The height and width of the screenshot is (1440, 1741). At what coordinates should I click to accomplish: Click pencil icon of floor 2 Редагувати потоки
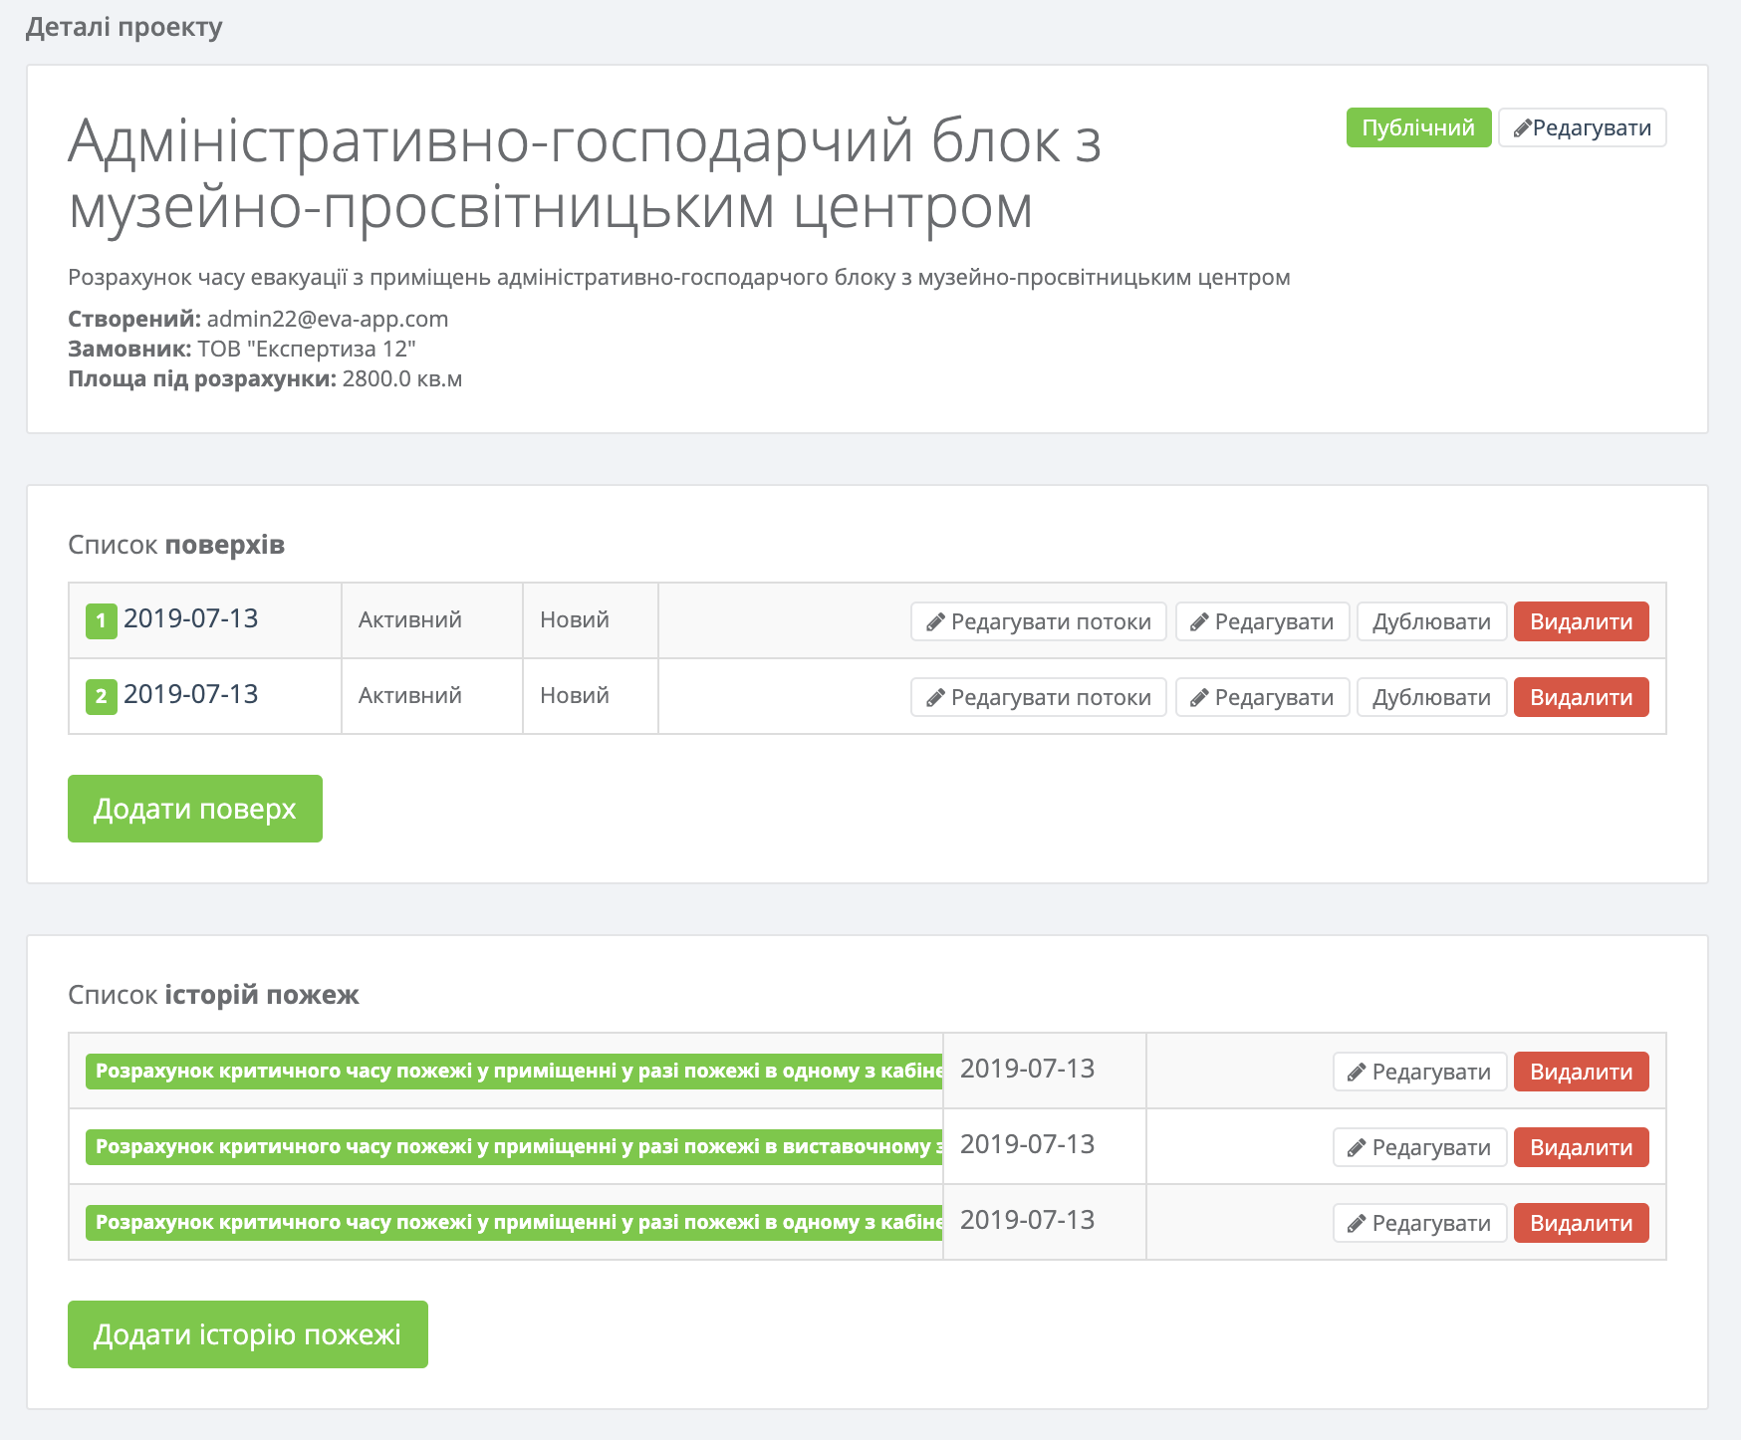pos(935,698)
